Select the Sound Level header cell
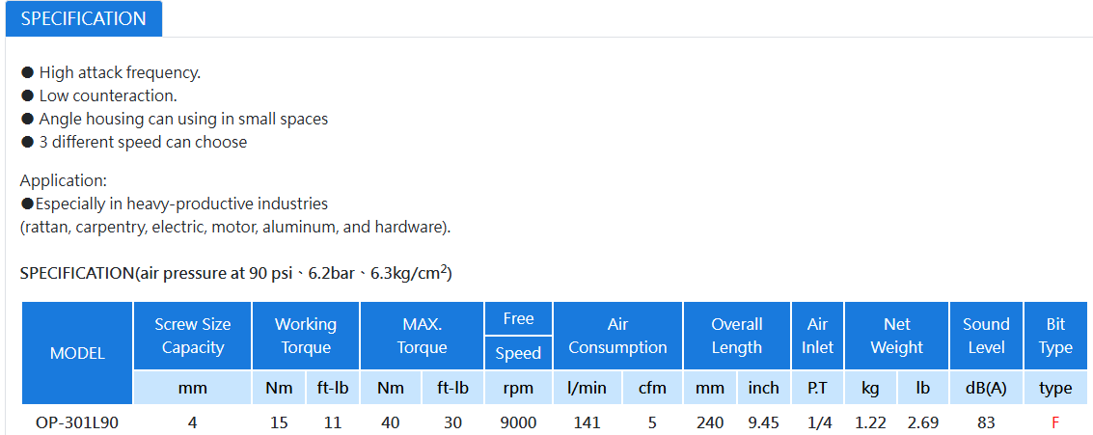Viewport: 1093px width, 435px height. coord(986,336)
